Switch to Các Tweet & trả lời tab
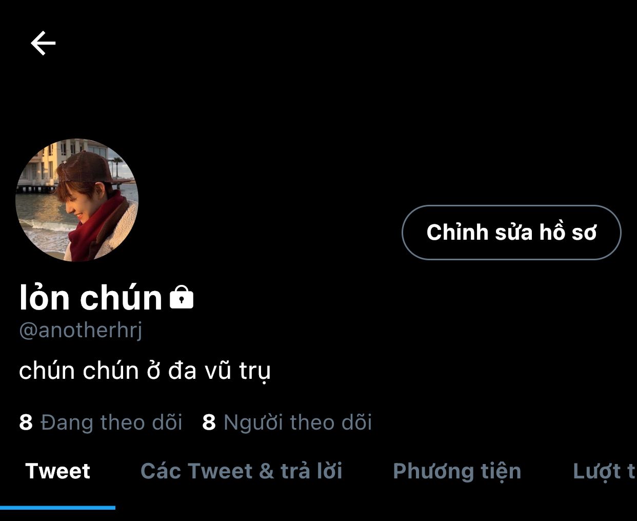Screen dimensions: 637x521 pyautogui.click(x=241, y=471)
